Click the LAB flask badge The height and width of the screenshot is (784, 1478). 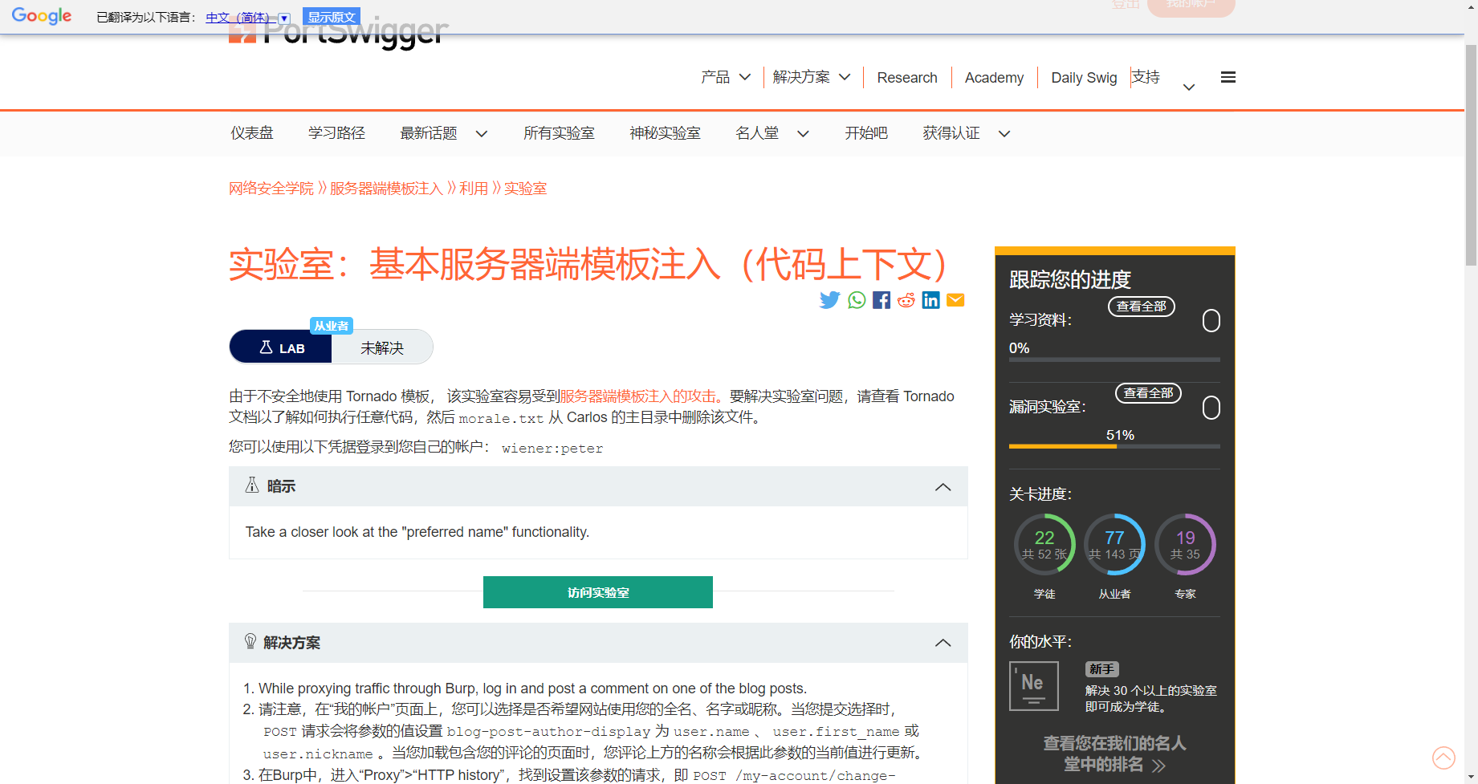pyautogui.click(x=281, y=347)
